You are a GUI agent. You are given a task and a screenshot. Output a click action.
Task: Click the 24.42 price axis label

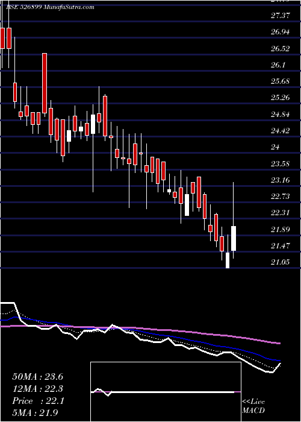[x=281, y=131]
